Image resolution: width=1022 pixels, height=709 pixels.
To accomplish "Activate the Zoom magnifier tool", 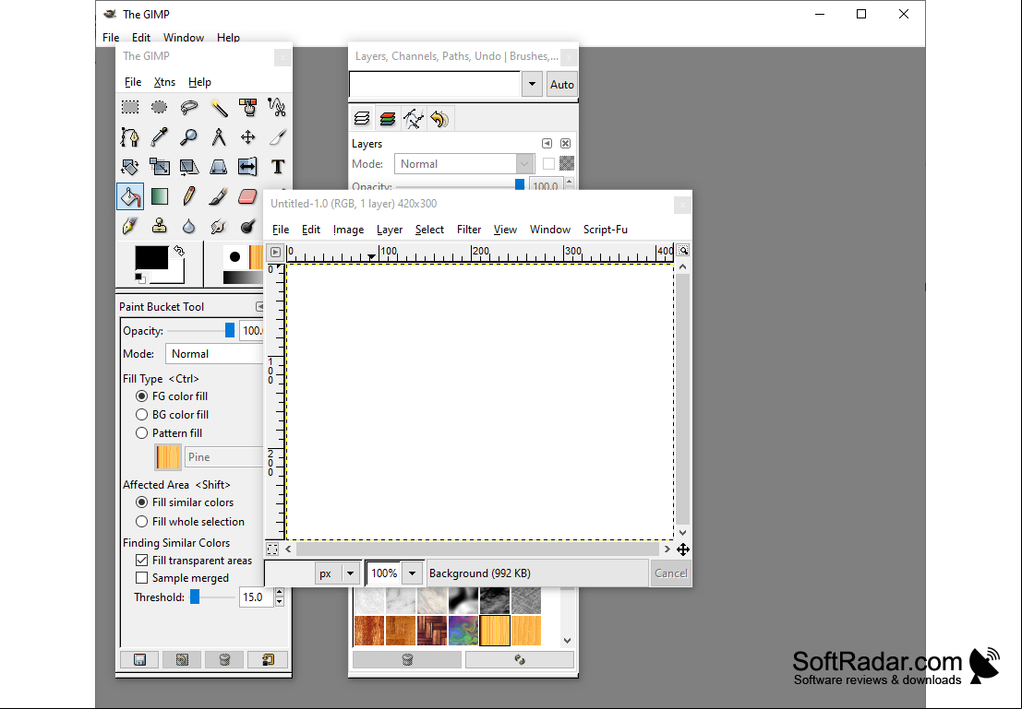I will pyautogui.click(x=189, y=136).
